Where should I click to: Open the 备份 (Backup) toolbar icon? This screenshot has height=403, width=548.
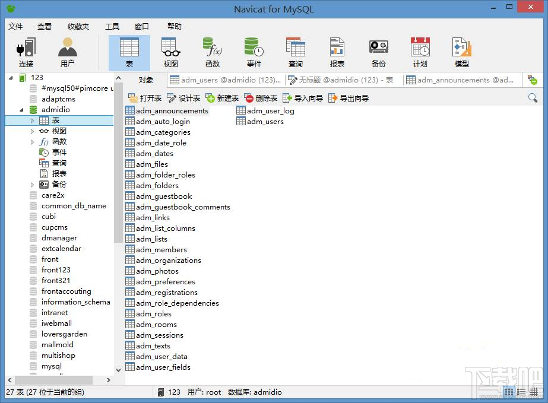[x=378, y=53]
